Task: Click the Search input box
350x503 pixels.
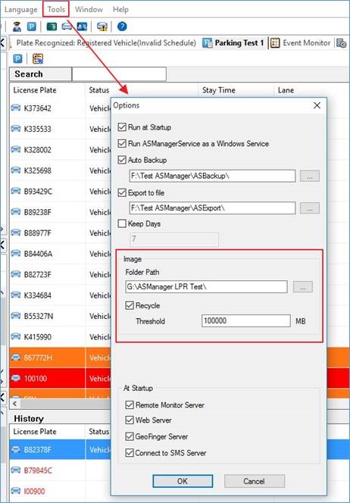Action: 119,74
